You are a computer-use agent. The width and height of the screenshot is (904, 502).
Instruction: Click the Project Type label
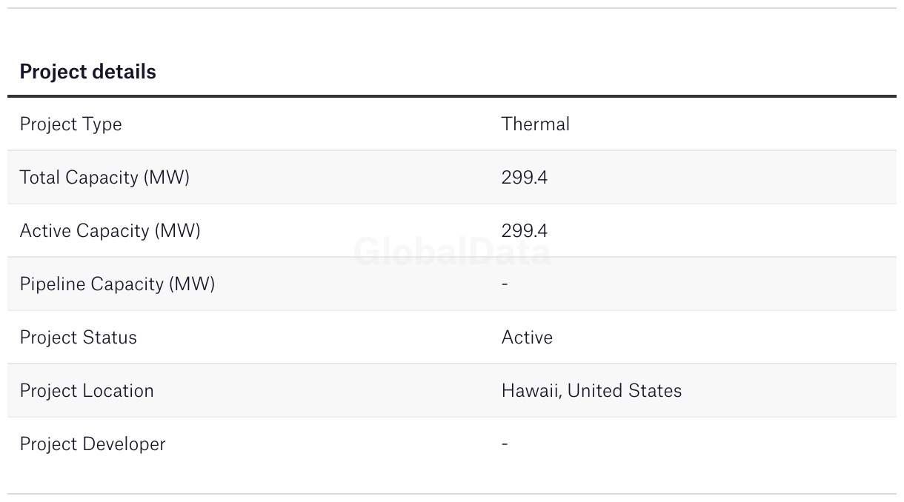click(x=70, y=124)
